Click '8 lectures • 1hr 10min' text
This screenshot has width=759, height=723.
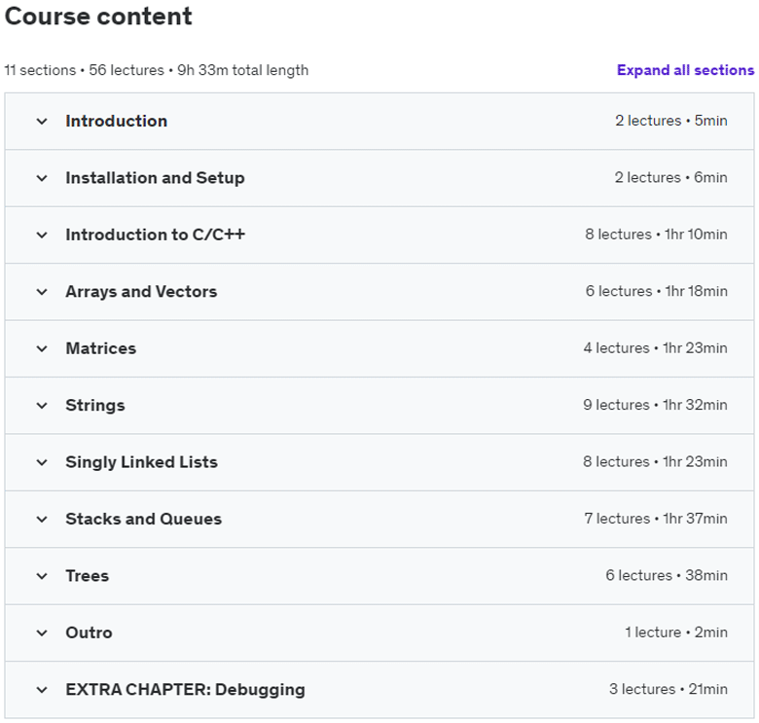click(x=657, y=235)
